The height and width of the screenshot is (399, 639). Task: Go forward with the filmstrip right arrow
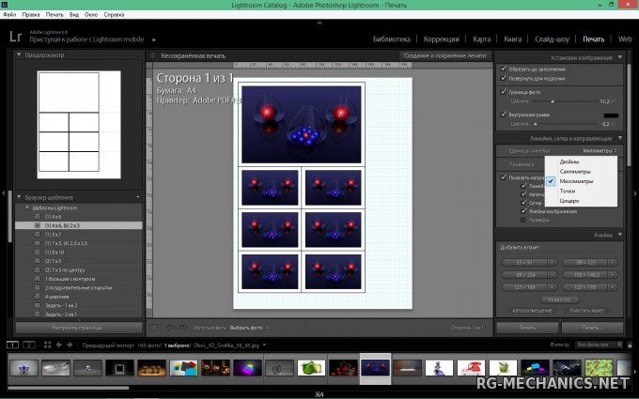tap(68, 345)
